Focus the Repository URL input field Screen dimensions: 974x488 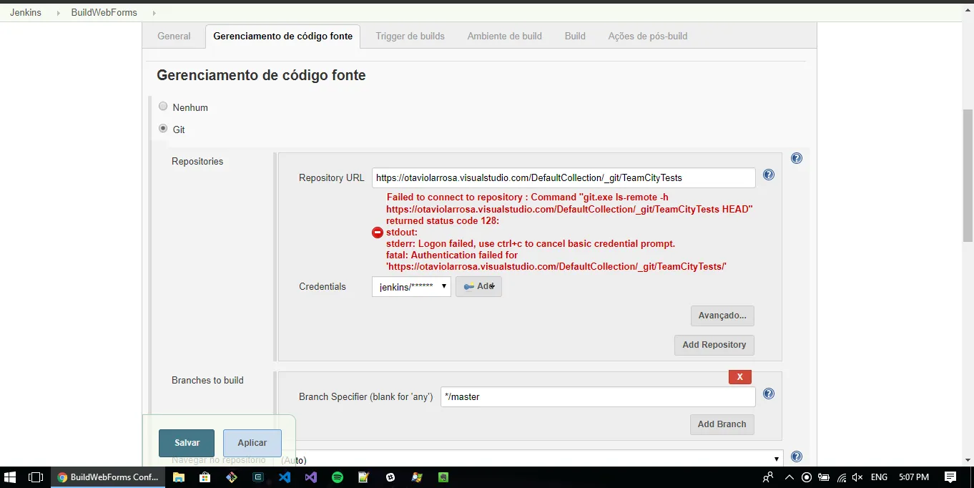tap(564, 177)
